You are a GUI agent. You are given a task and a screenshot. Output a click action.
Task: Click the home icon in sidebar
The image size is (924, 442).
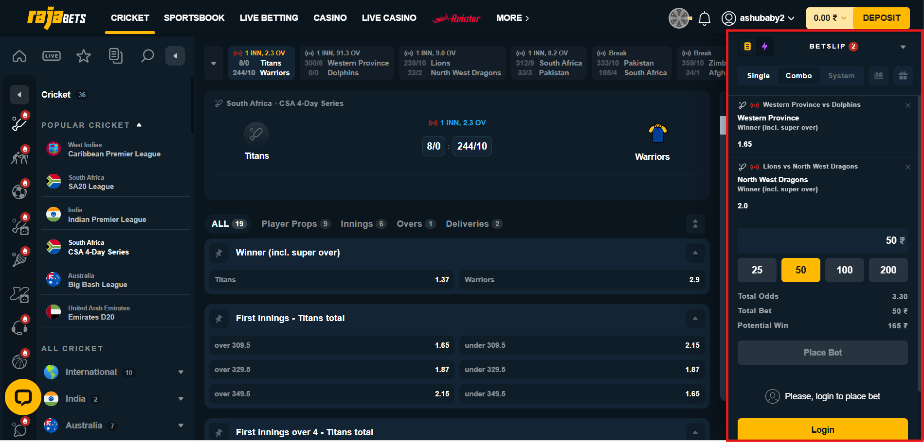coord(19,56)
